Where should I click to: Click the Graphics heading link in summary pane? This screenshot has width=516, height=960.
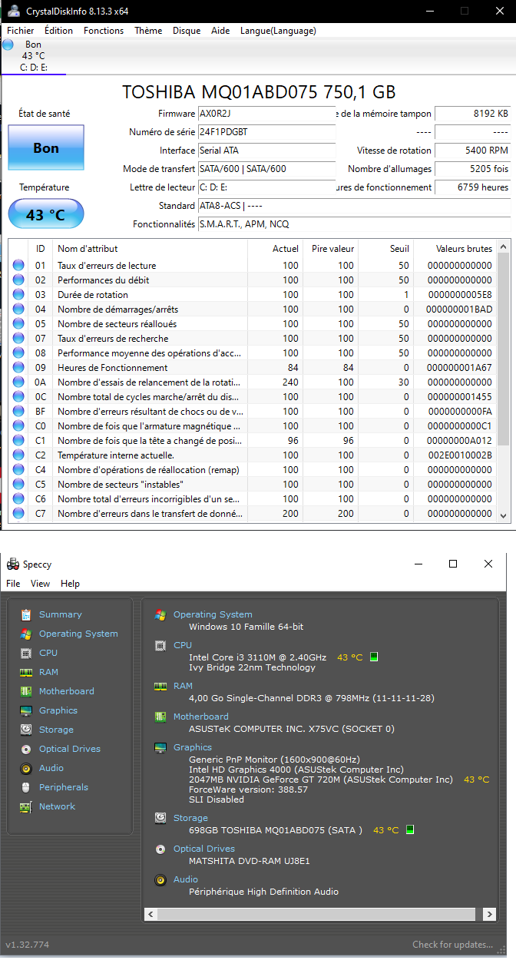coord(193,747)
